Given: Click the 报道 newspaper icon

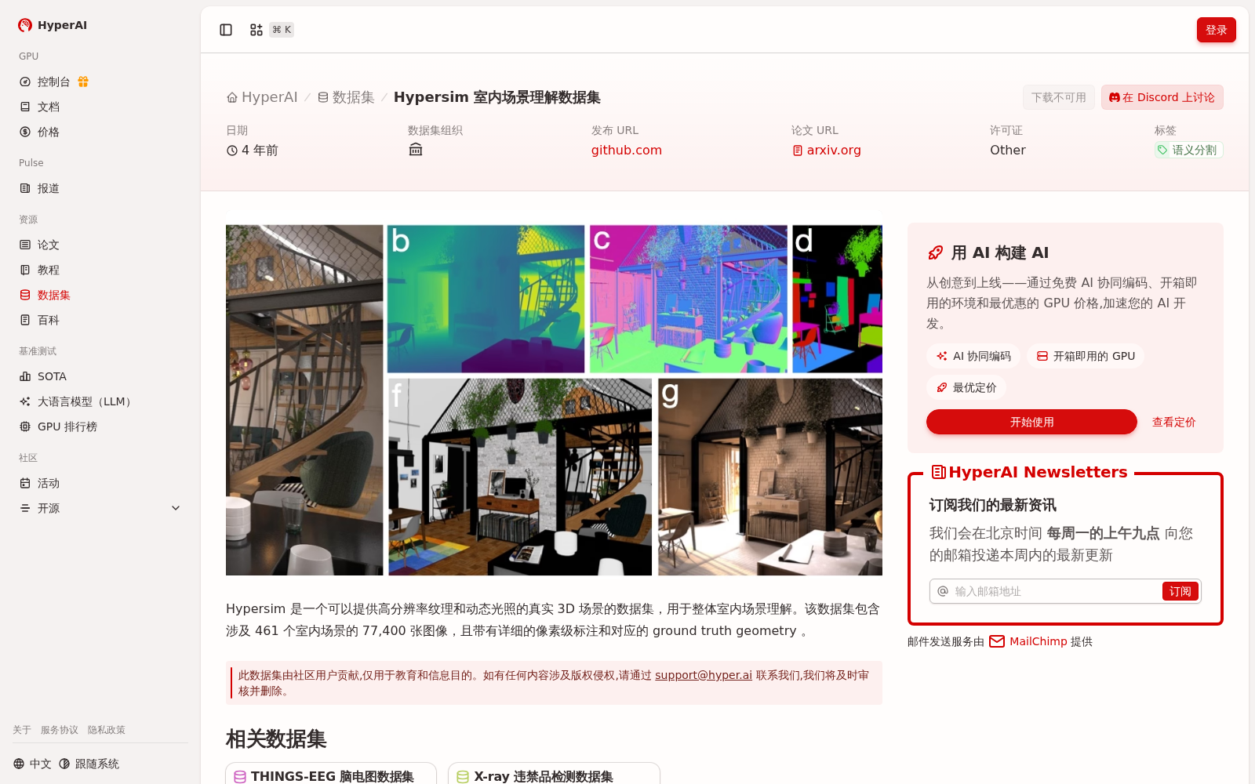Looking at the screenshot, I should [25, 188].
